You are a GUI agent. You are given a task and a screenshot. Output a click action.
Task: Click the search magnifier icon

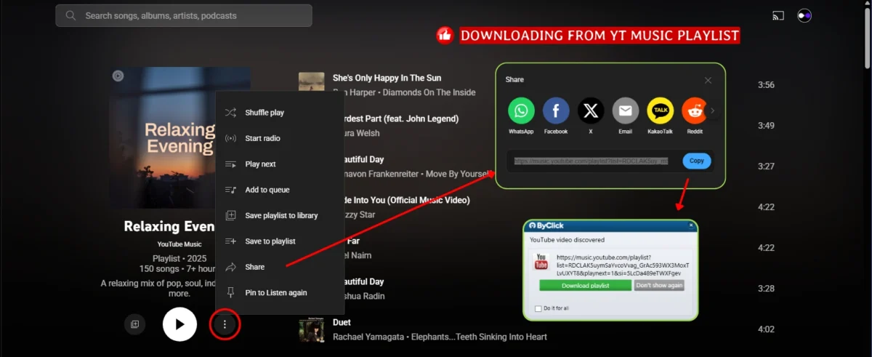(70, 15)
